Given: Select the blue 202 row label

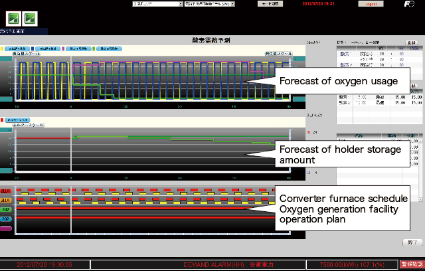Looking at the screenshot, I should 6,219.
